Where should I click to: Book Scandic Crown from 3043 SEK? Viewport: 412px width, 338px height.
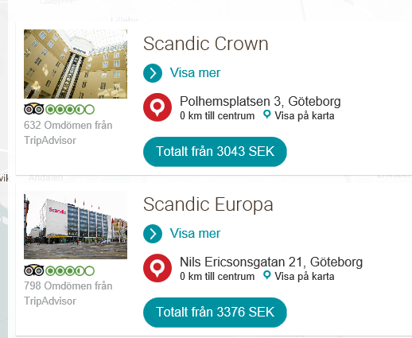[215, 152]
